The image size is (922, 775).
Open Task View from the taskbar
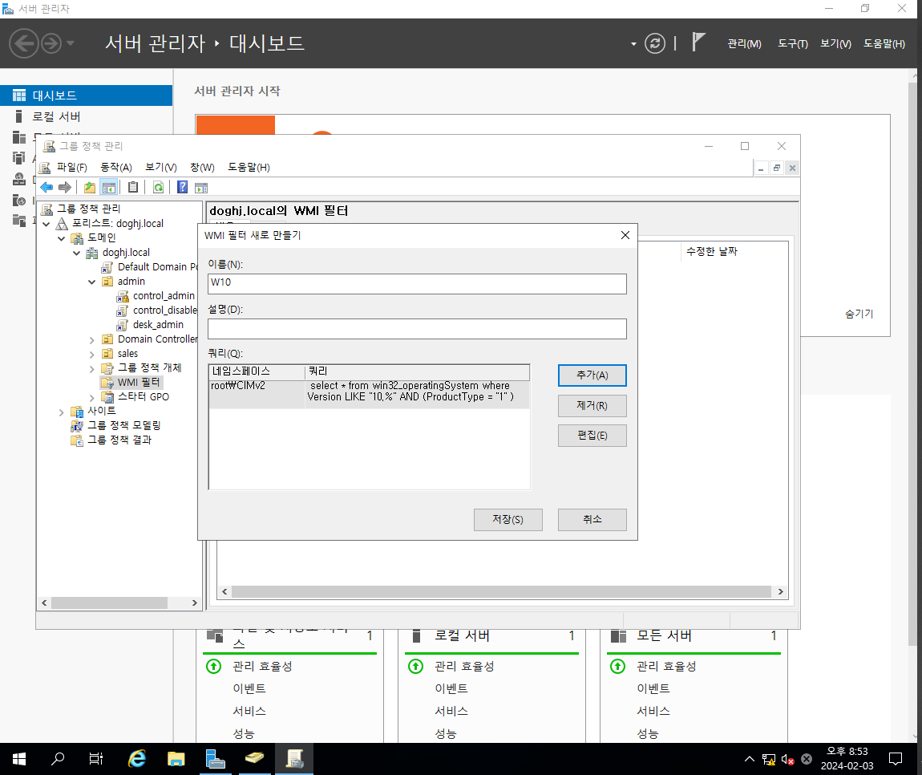pyautogui.click(x=96, y=759)
